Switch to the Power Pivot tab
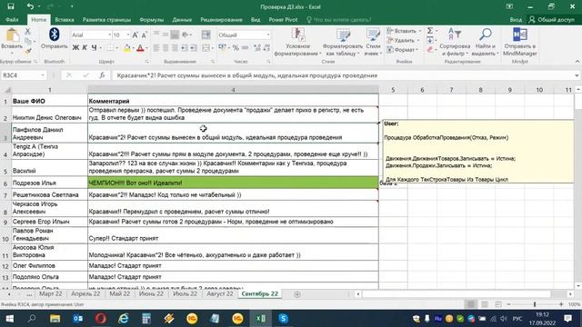The width and height of the screenshot is (582, 327). [283, 20]
